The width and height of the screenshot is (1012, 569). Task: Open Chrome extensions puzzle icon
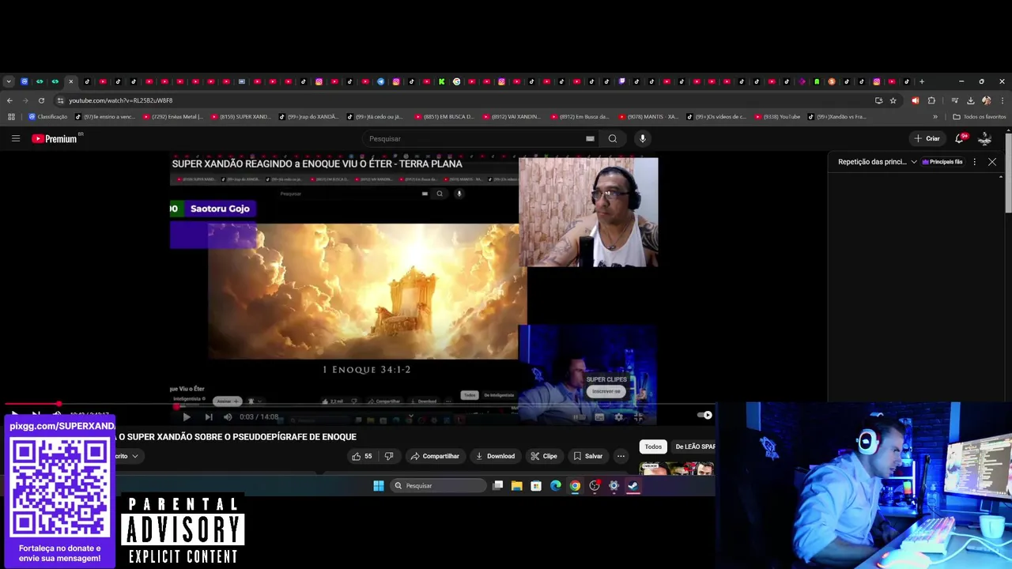coord(931,100)
